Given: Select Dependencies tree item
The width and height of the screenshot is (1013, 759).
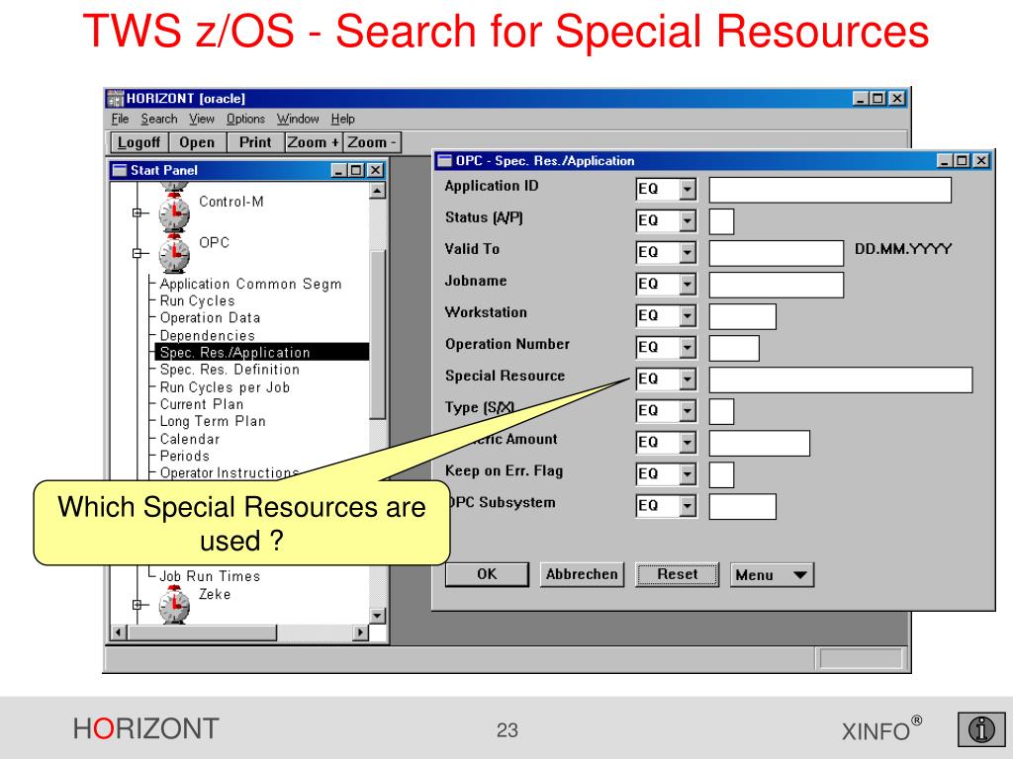Looking at the screenshot, I should [208, 335].
